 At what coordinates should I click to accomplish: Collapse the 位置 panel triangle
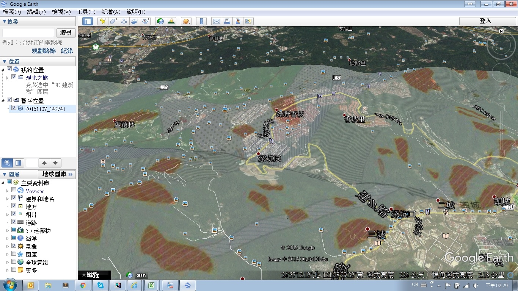(x=5, y=61)
